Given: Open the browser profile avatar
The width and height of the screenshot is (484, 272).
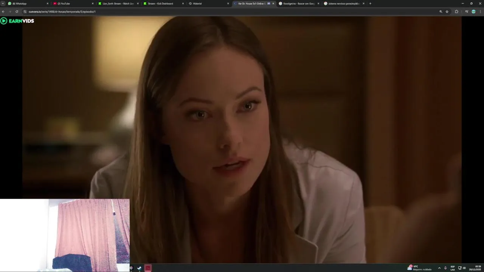Looking at the screenshot, I should tap(473, 12).
